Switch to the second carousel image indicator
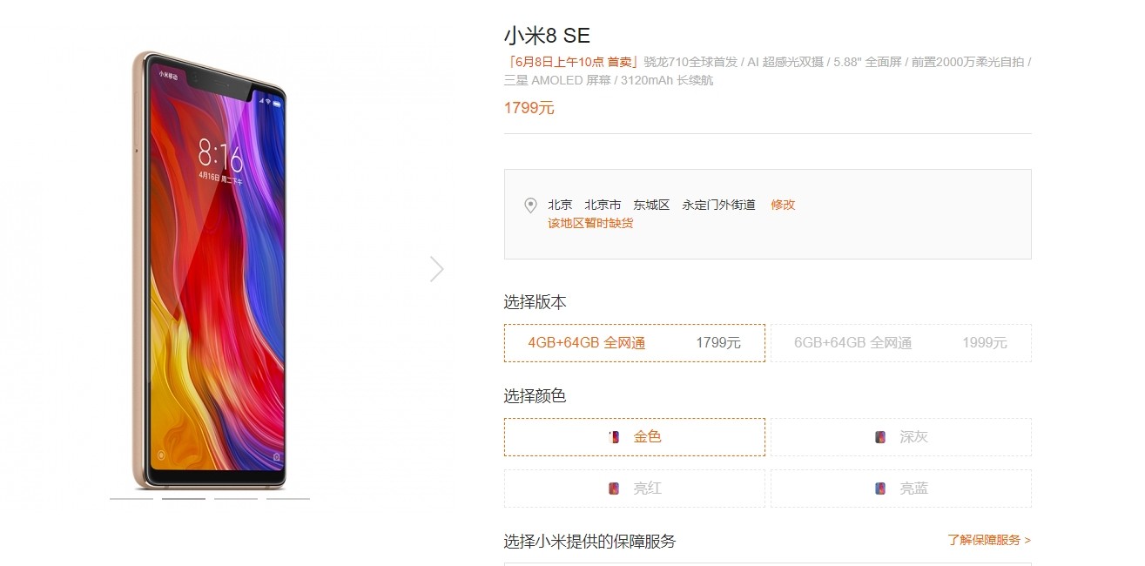The image size is (1145, 566). tap(184, 499)
